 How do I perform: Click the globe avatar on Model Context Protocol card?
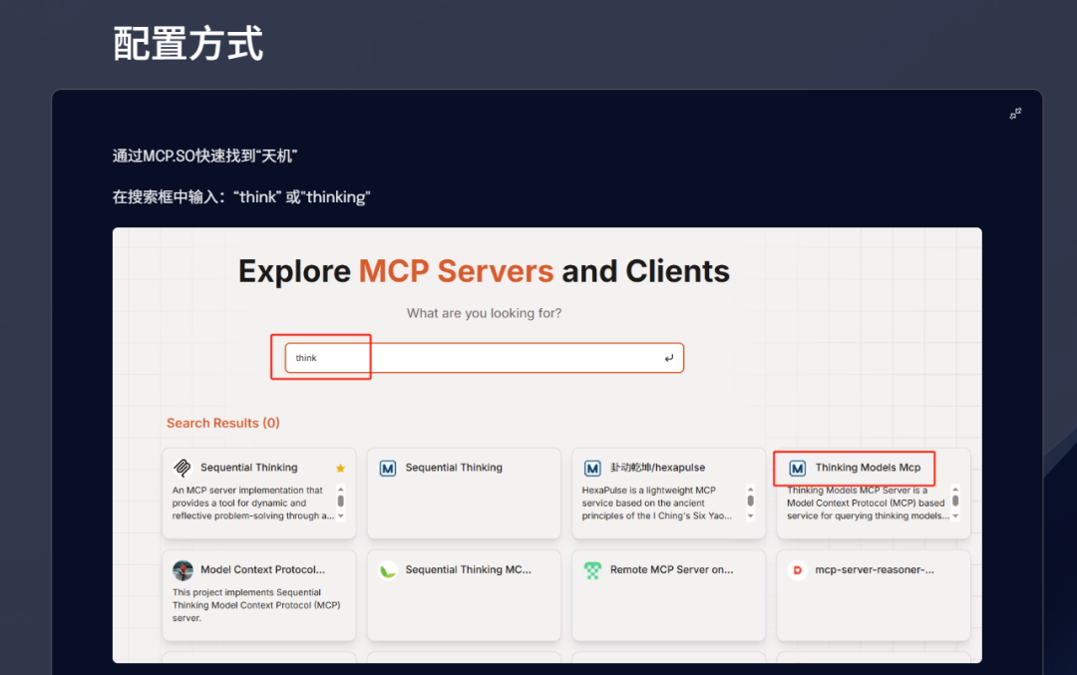coord(182,569)
